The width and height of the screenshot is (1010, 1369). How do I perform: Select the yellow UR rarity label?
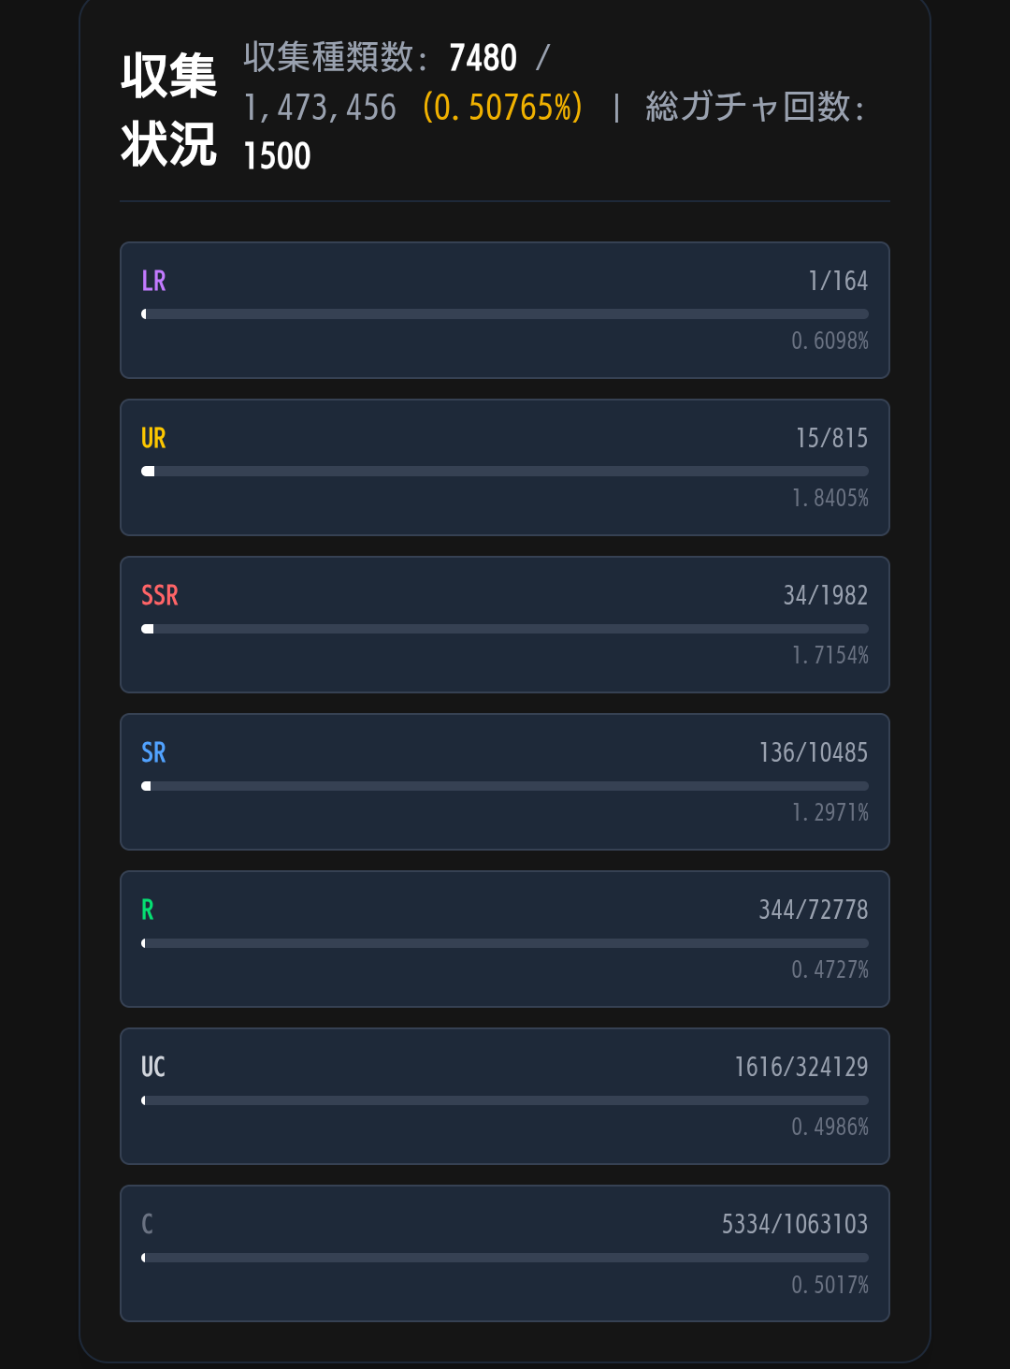[153, 438]
